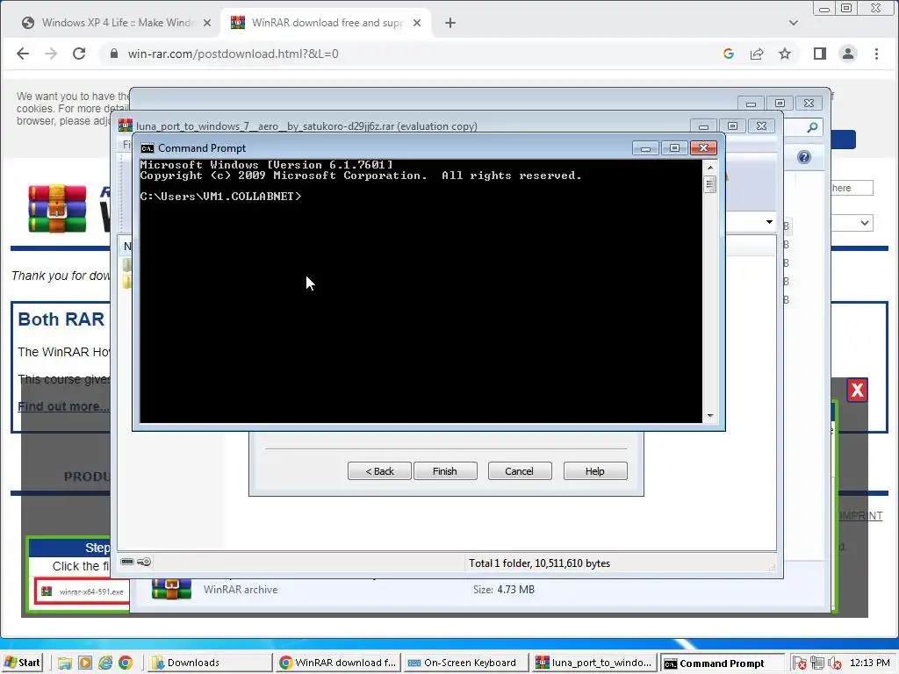
Task: Open a new Chrome tab
Action: tap(450, 23)
